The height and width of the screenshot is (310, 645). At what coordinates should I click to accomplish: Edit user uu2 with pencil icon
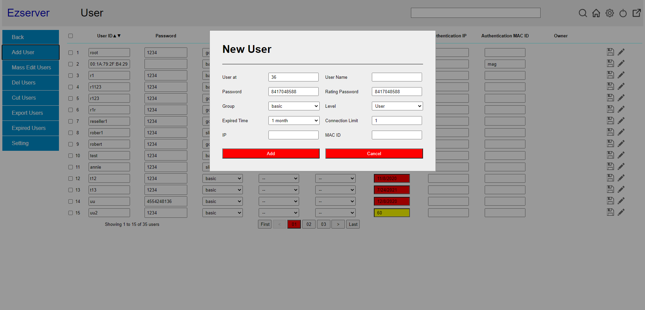point(621,212)
